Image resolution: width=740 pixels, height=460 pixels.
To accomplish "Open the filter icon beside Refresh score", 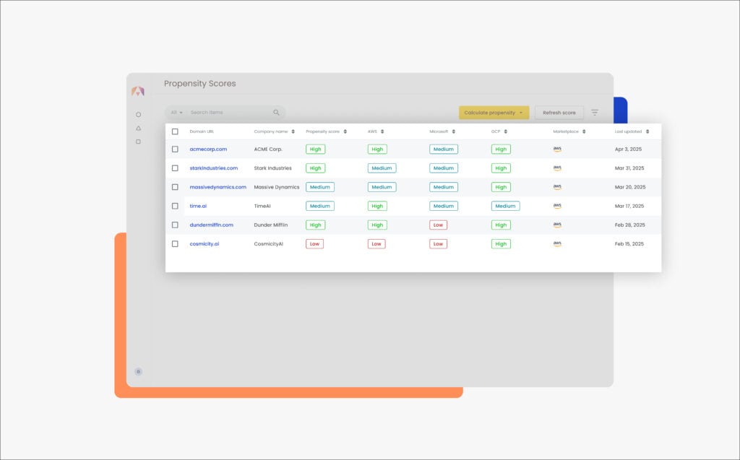I will 595,112.
